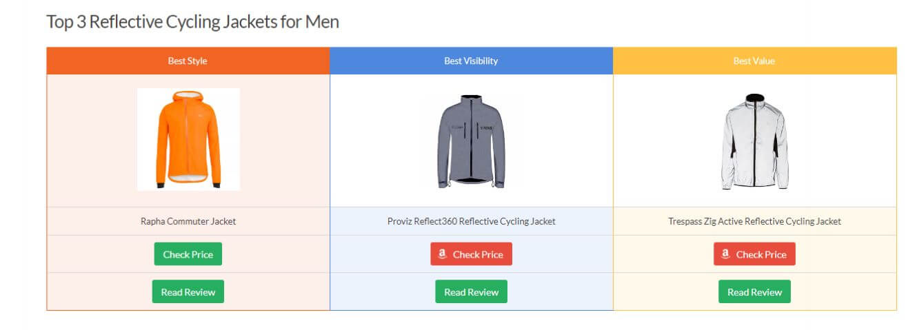
Task: Click the Rapha Commuter Jacket product name
Action: pyautogui.click(x=188, y=221)
